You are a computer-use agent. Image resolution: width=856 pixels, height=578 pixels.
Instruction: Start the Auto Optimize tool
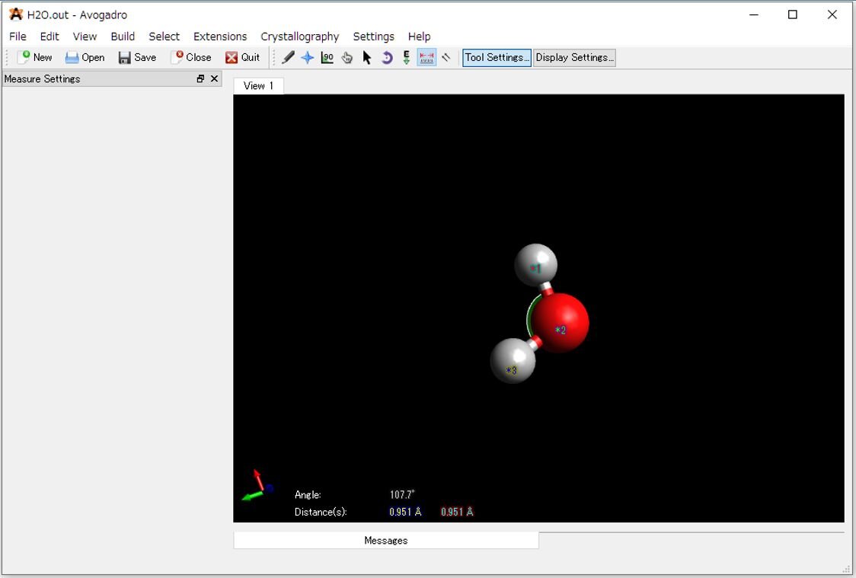coord(406,57)
